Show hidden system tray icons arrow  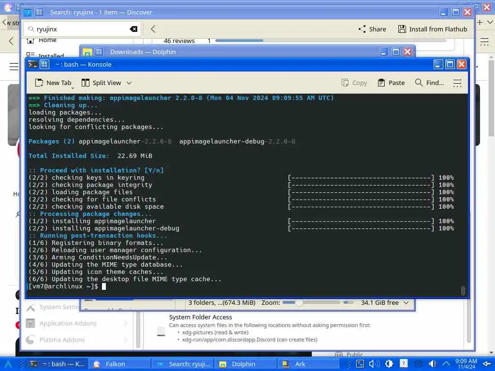pyautogui.click(x=446, y=364)
